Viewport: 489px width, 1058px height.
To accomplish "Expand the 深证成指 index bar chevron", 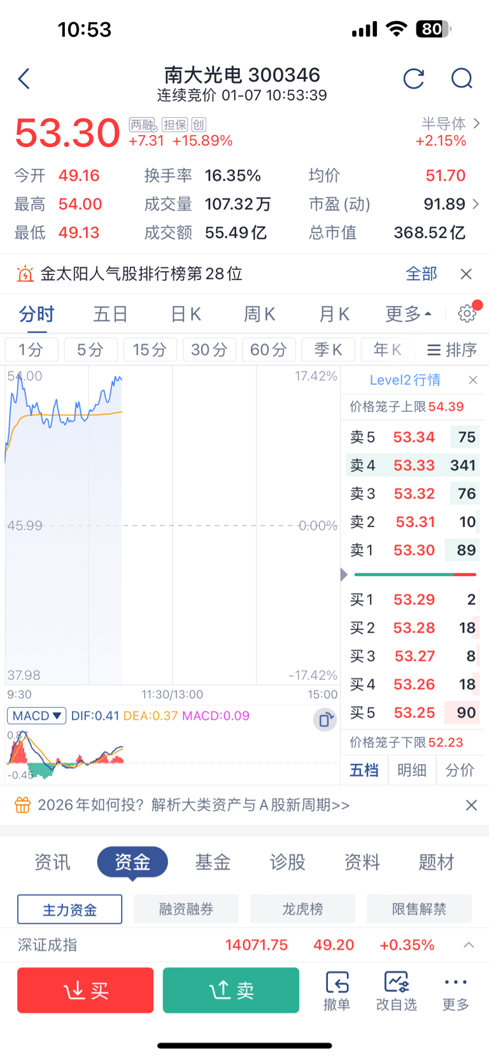I will pyautogui.click(x=469, y=945).
